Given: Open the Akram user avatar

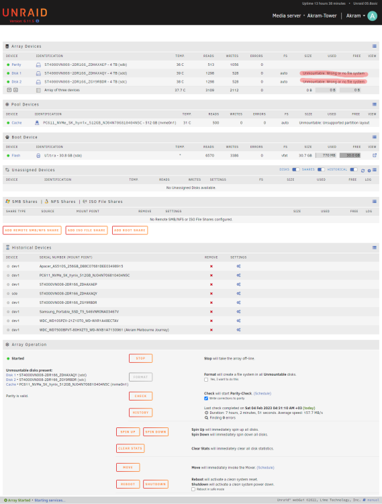Looking at the screenshot, I should tap(372, 15).
